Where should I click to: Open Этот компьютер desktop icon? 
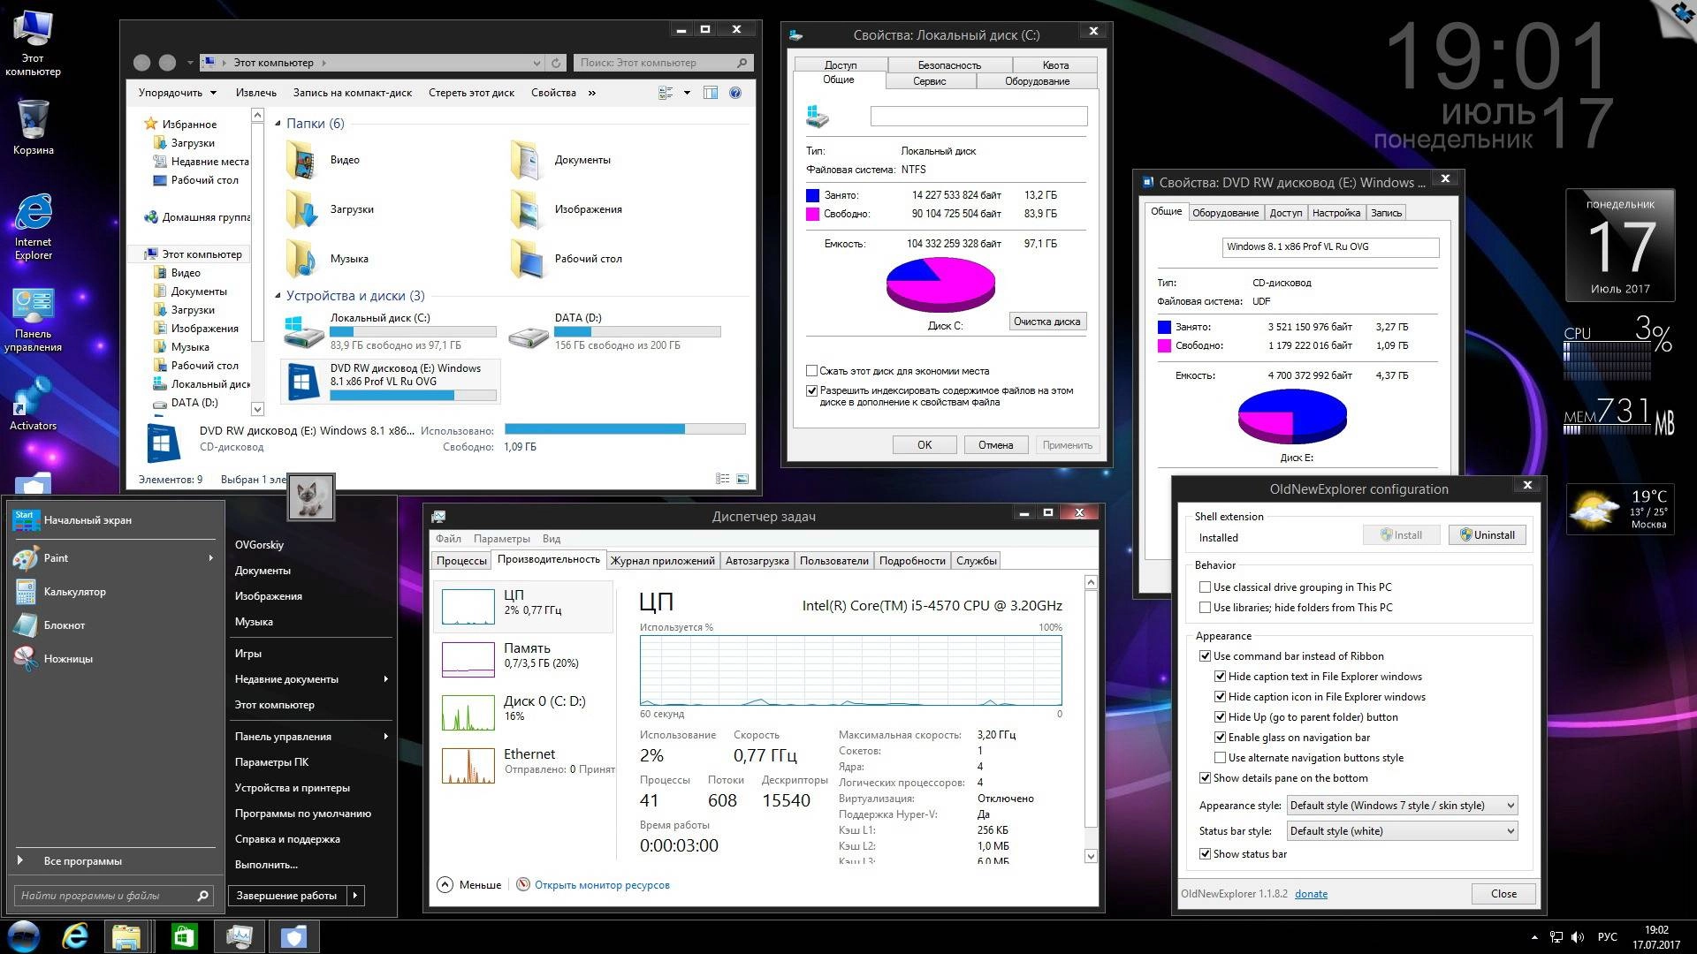pyautogui.click(x=33, y=43)
